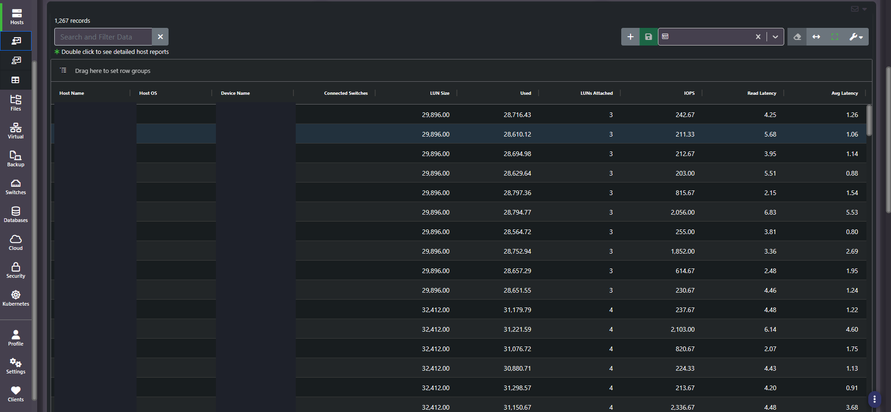This screenshot has height=412, width=891.
Task: Click the Used cell 28,651.55
Action: coord(517,290)
